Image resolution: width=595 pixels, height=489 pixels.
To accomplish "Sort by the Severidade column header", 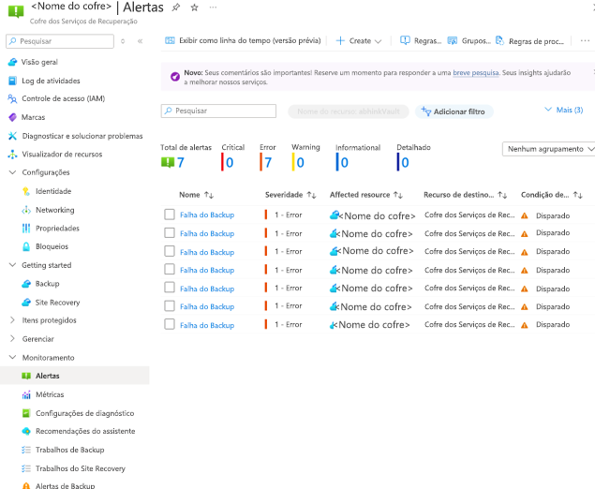I will [x=290, y=195].
